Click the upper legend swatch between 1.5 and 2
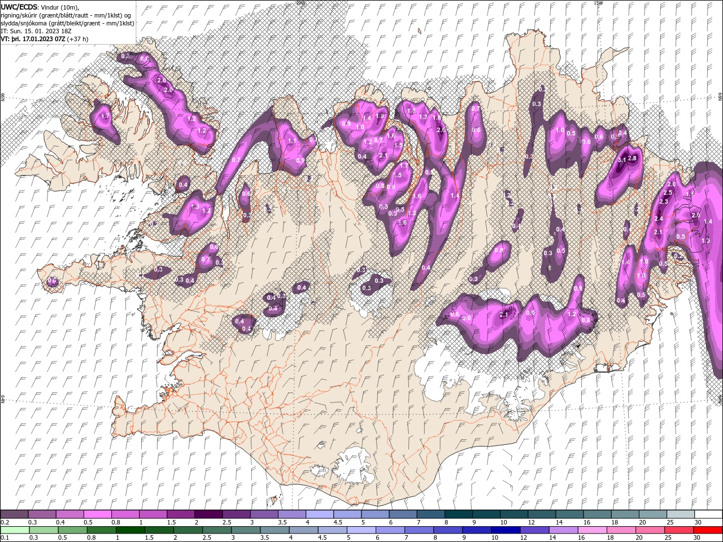The height and width of the screenshot is (542, 723). pyautogui.click(x=181, y=514)
